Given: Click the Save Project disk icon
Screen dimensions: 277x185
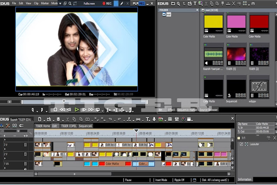Looking at the screenshot, I should [58, 119].
